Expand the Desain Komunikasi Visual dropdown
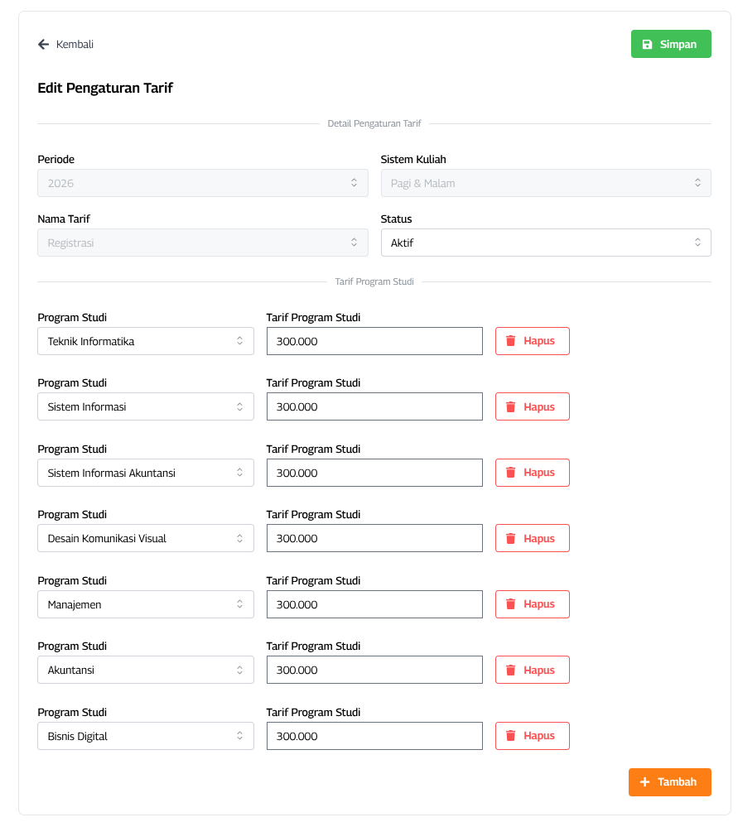 point(145,539)
